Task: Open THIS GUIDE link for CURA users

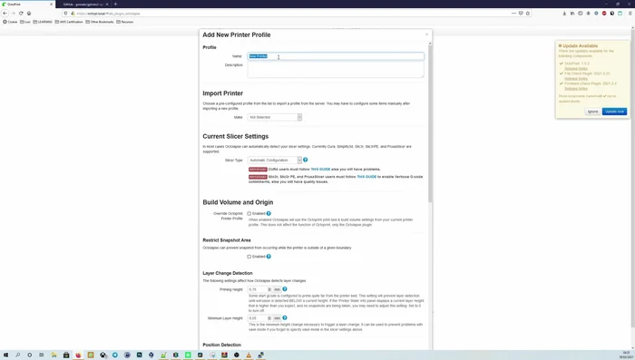Action: (x=320, y=170)
